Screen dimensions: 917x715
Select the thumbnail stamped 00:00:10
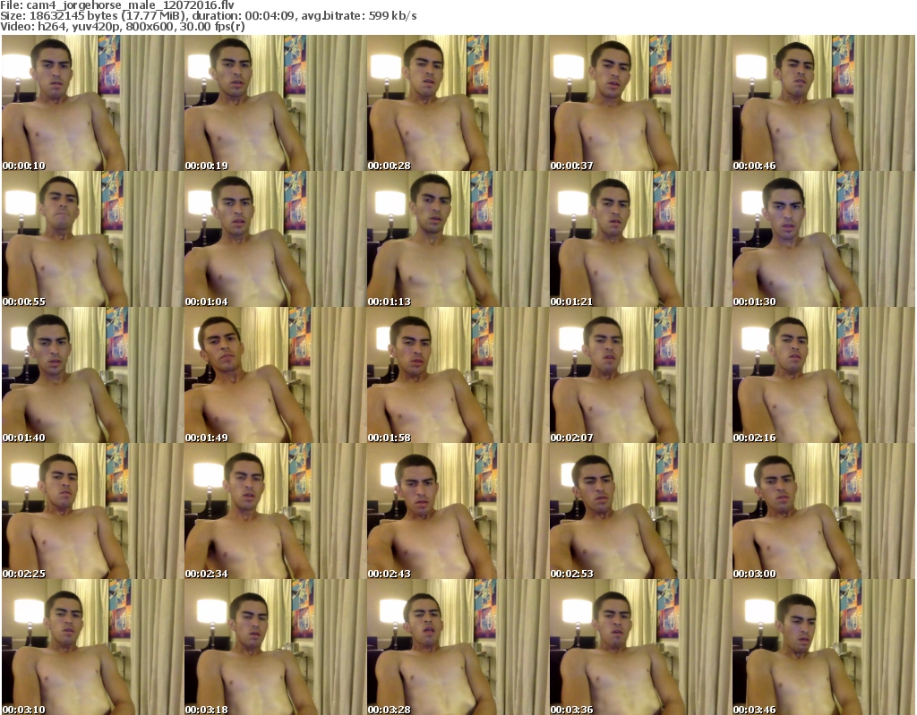92,103
